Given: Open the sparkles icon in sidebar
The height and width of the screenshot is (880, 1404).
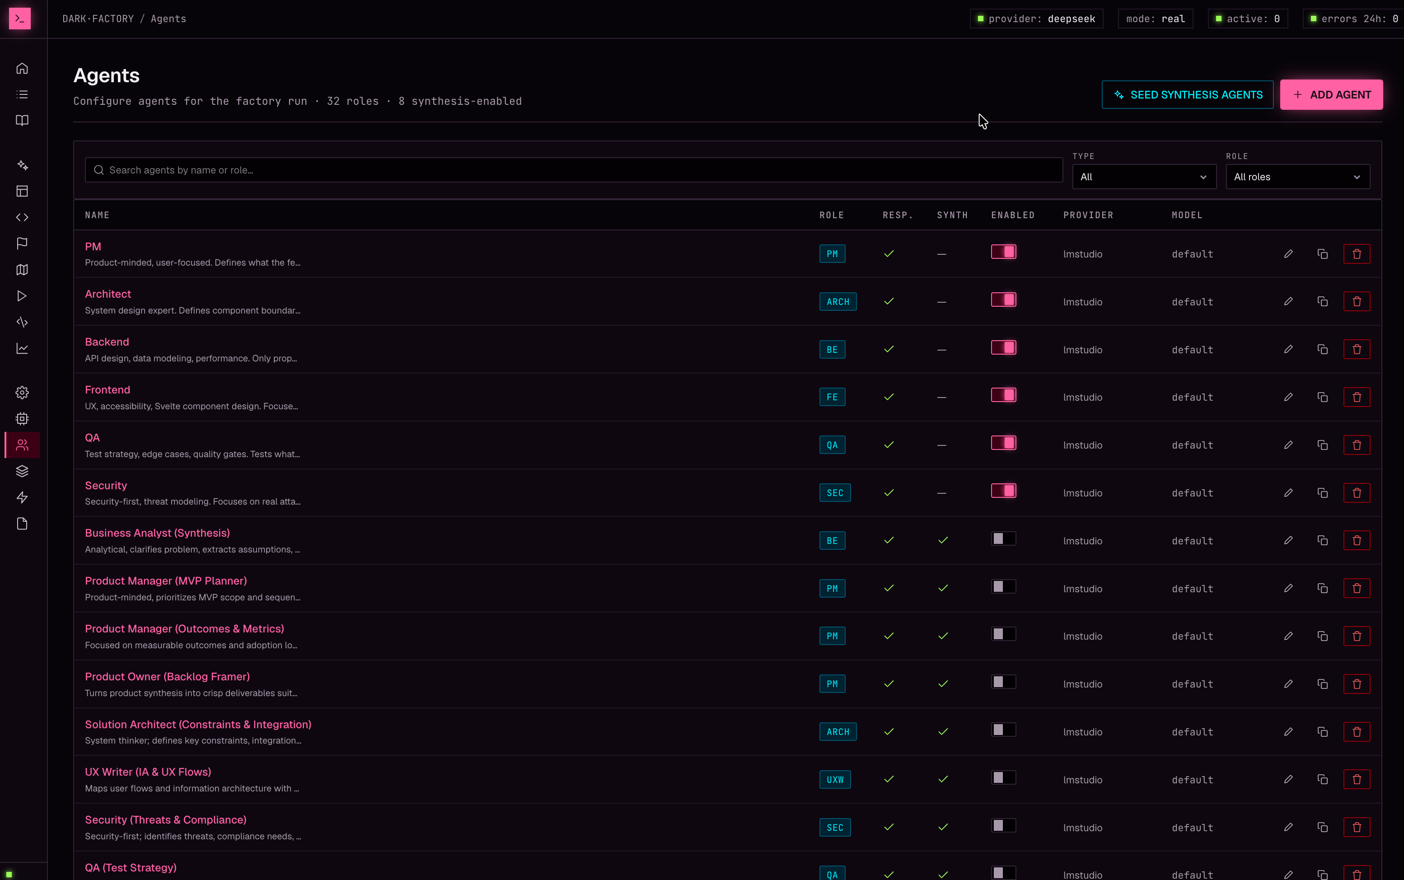Looking at the screenshot, I should click(x=22, y=165).
